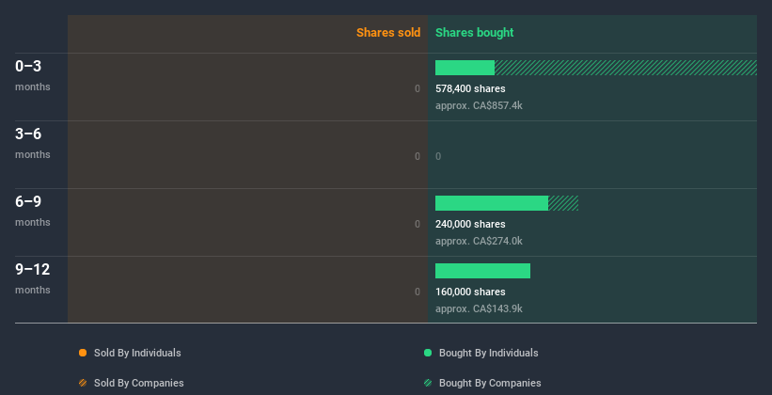Select the Bought By Individuals legend label
The width and height of the screenshot is (772, 395).
[x=488, y=353]
